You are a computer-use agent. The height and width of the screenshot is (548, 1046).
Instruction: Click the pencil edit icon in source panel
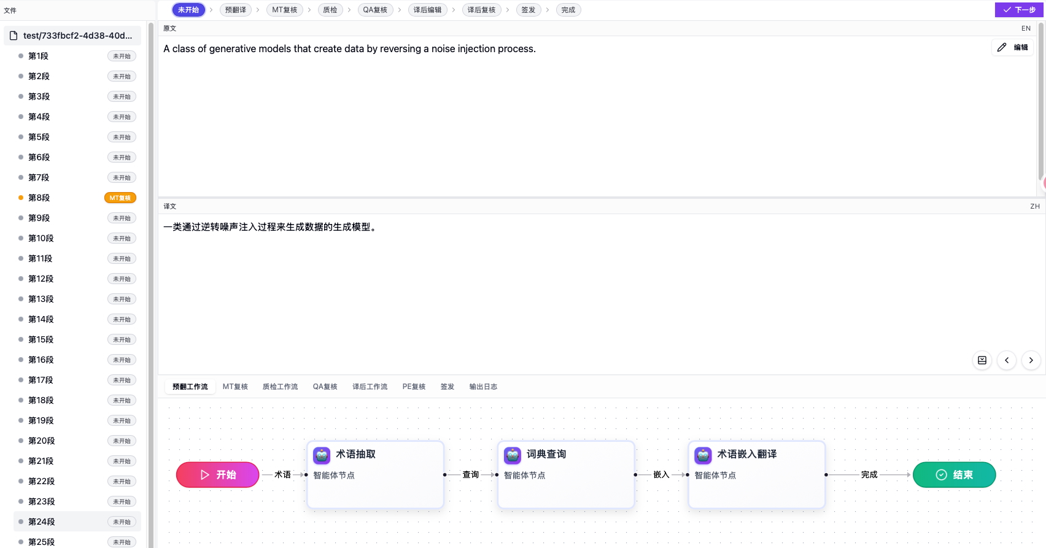coord(1002,47)
